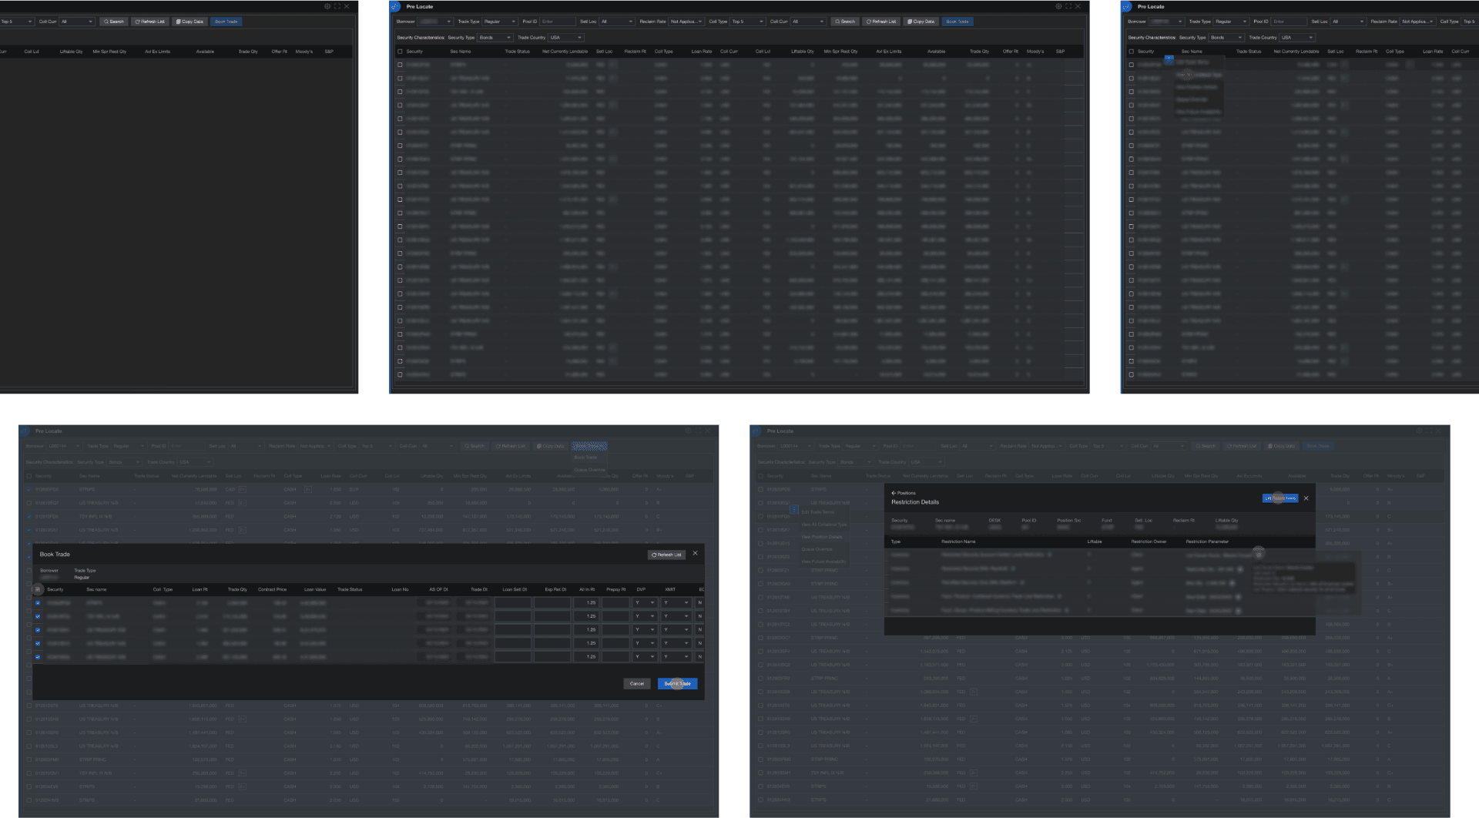Click the back arrow labeled Positions in Restriction Details
Screen dimensions: 1479x818
pyautogui.click(x=894, y=493)
